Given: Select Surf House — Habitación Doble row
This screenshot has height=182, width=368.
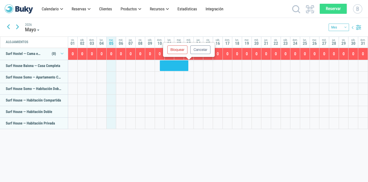Looking at the screenshot, I should [34, 112].
